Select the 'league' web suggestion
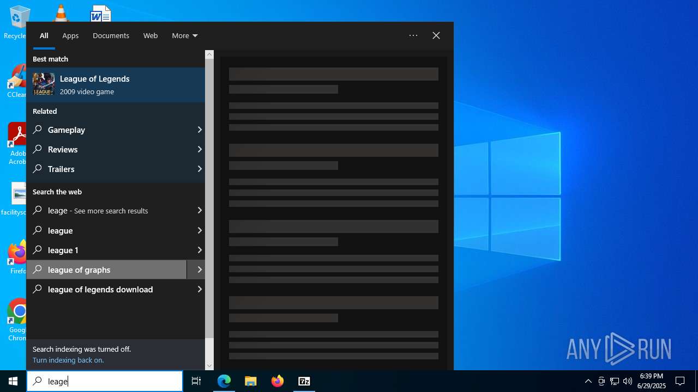This screenshot has width=698, height=392. (x=107, y=230)
